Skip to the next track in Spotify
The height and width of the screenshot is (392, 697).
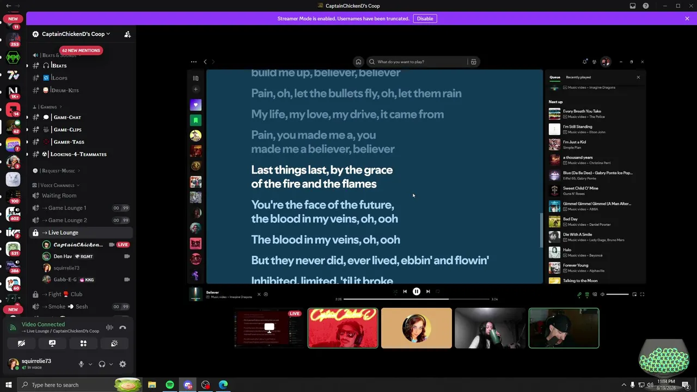(428, 291)
